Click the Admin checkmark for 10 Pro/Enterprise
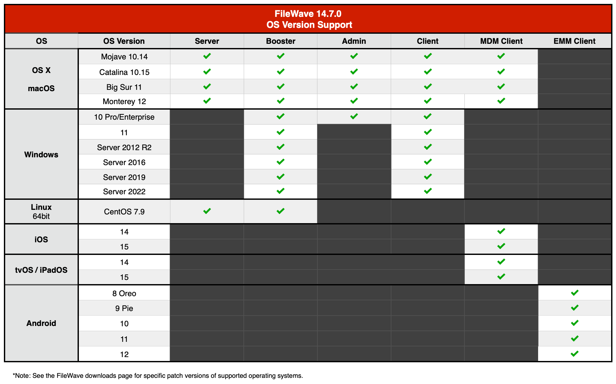The height and width of the screenshot is (384, 616). pos(354,116)
